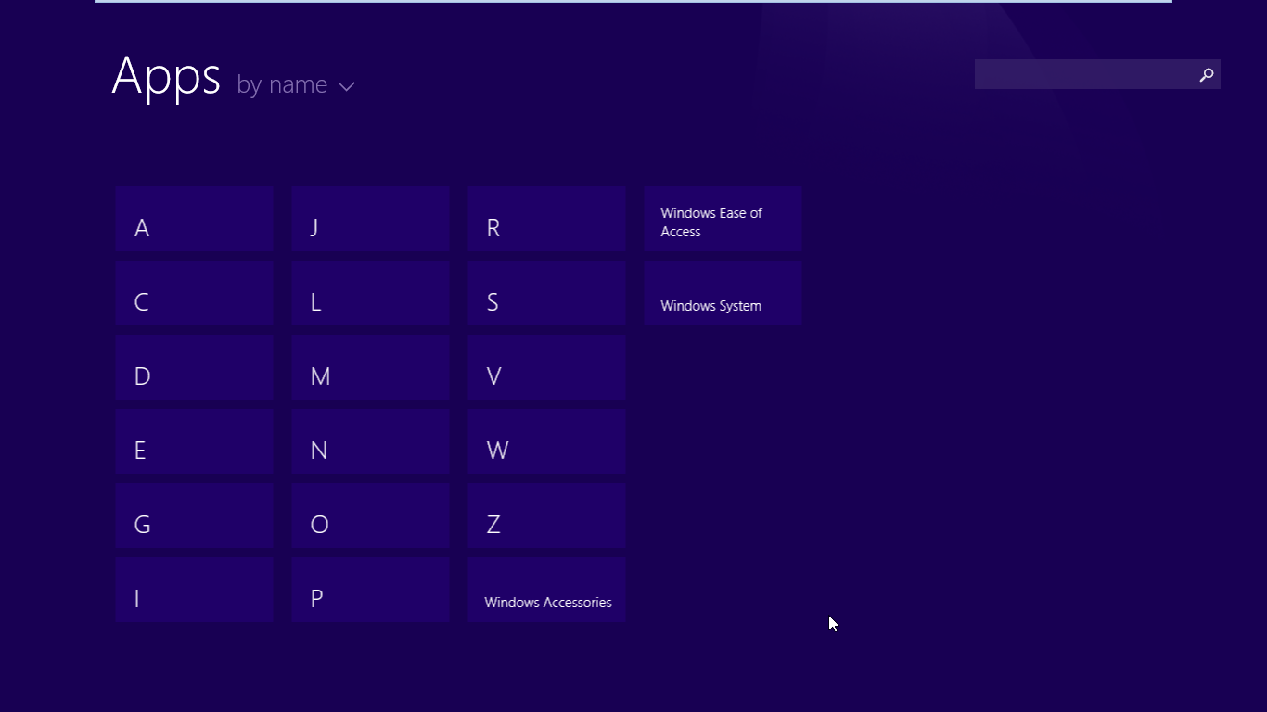Jump to apps starting with J

370,220
